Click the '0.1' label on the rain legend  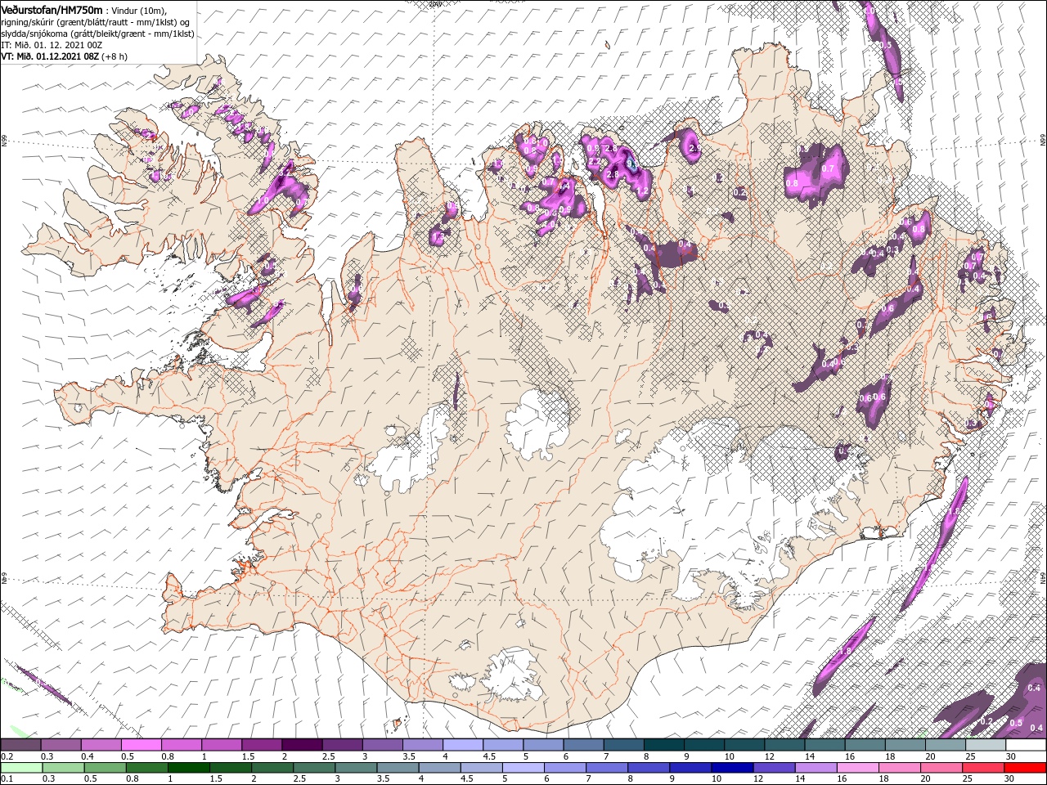point(7,778)
